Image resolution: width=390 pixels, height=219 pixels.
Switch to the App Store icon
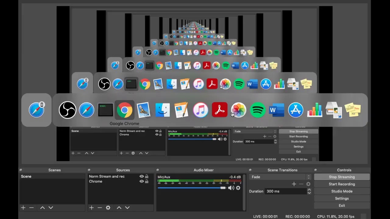tap(296, 110)
